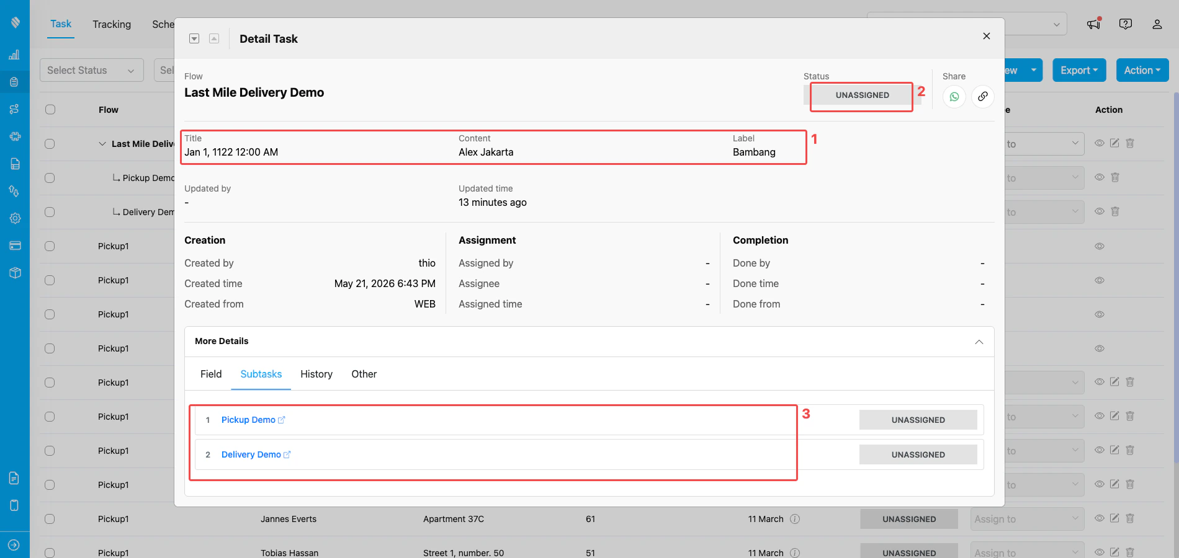Click Delivery Demo subtask UNASSIGNED status
The height and width of the screenshot is (558, 1179).
tap(918, 454)
